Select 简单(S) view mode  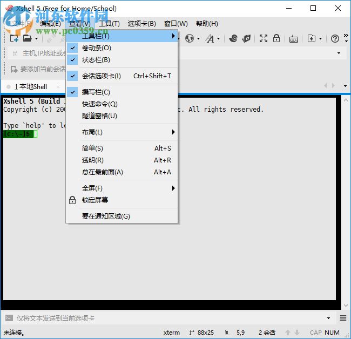pyautogui.click(x=122, y=148)
